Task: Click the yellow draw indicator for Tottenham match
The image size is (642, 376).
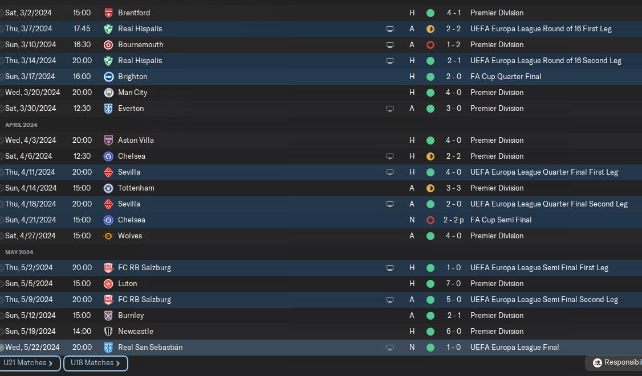Action: [x=430, y=188]
